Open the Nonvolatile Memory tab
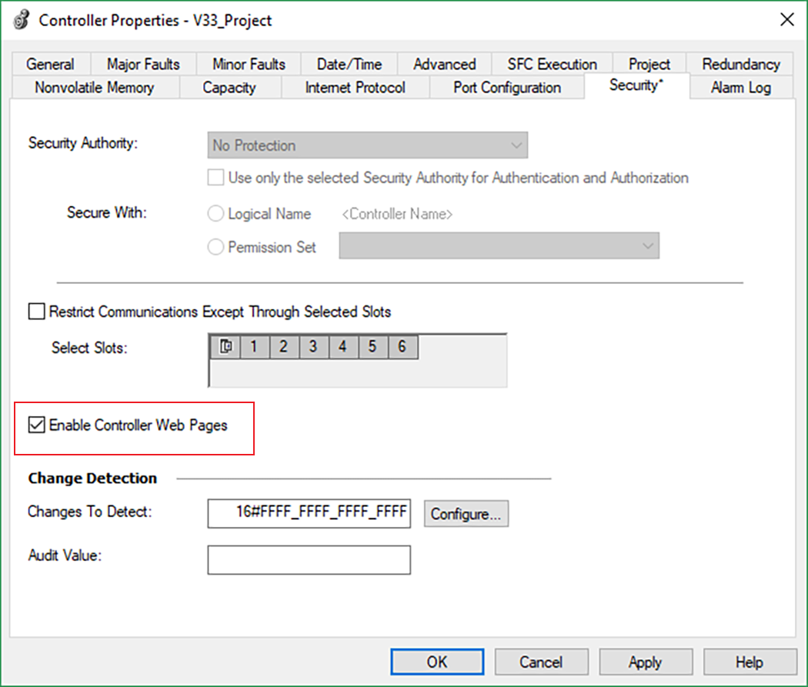The image size is (808, 687). pyautogui.click(x=94, y=88)
